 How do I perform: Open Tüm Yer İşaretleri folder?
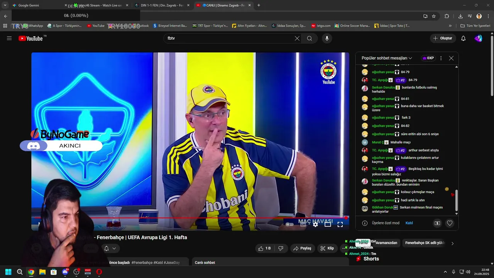(x=475, y=26)
